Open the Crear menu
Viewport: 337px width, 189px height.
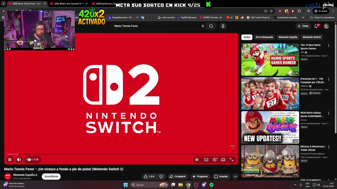click(x=303, y=26)
